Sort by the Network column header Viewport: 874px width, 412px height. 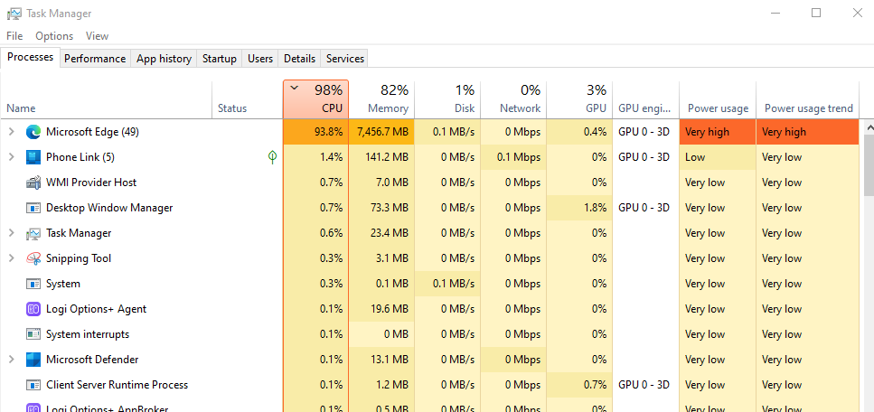pos(513,99)
